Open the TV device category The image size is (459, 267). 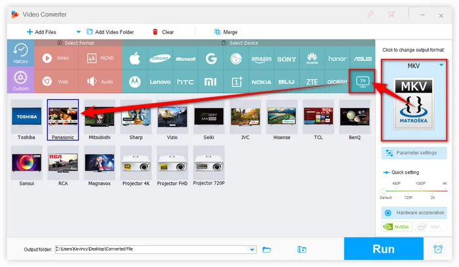point(363,82)
